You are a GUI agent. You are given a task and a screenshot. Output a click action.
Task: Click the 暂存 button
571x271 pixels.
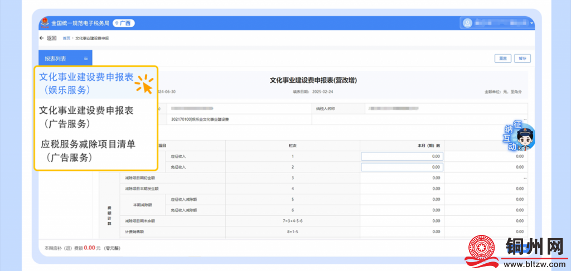pos(522,58)
